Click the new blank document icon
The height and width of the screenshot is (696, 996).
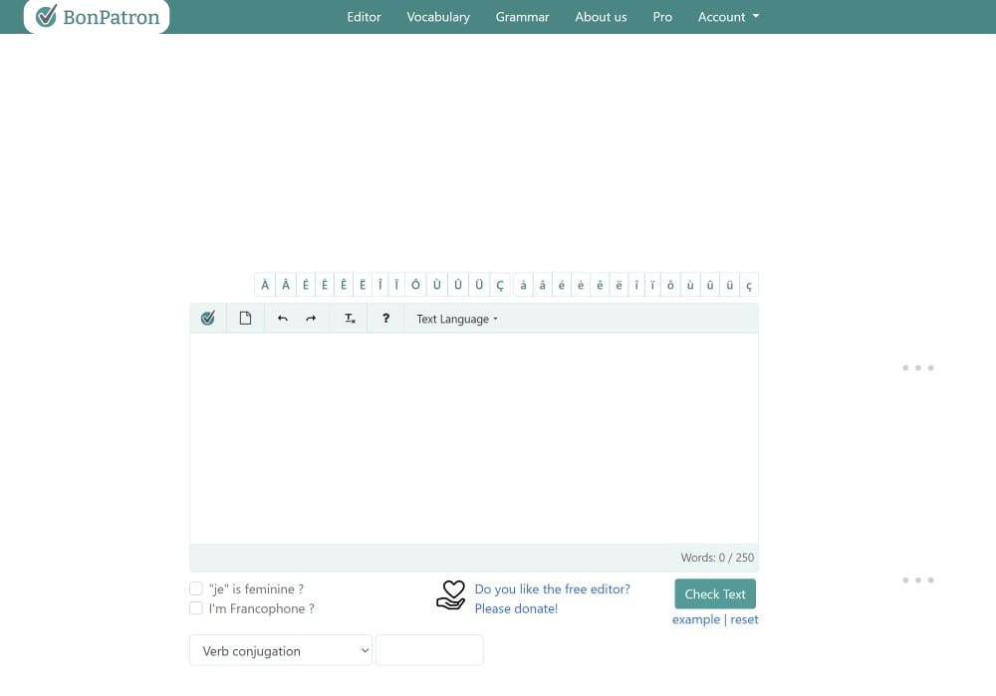tap(245, 319)
